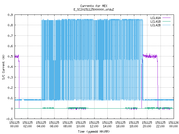This screenshot has width=179, height=134.
Task: Select the green LCL41B legend line sample
Action: click(166, 21)
